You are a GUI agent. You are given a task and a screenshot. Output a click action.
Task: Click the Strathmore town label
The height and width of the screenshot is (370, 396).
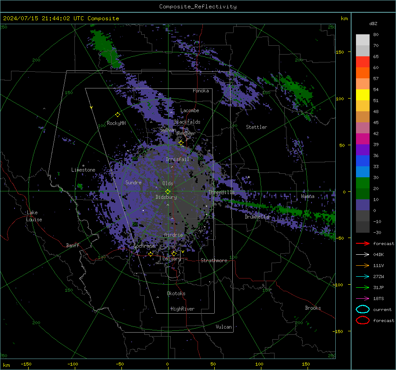(214, 260)
